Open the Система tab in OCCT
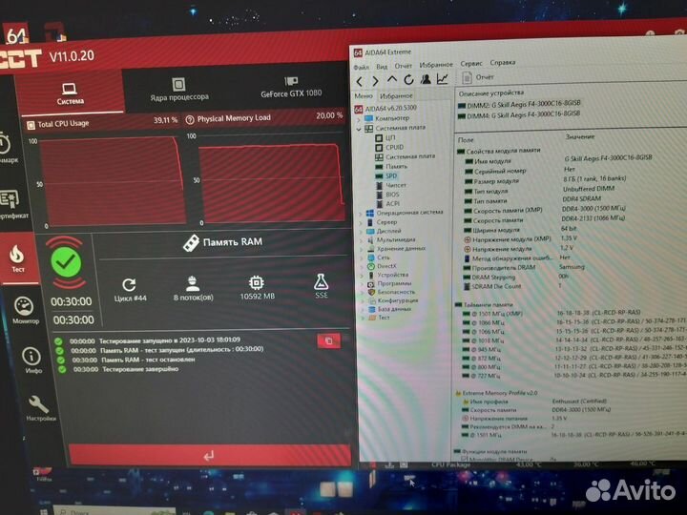 [70, 93]
